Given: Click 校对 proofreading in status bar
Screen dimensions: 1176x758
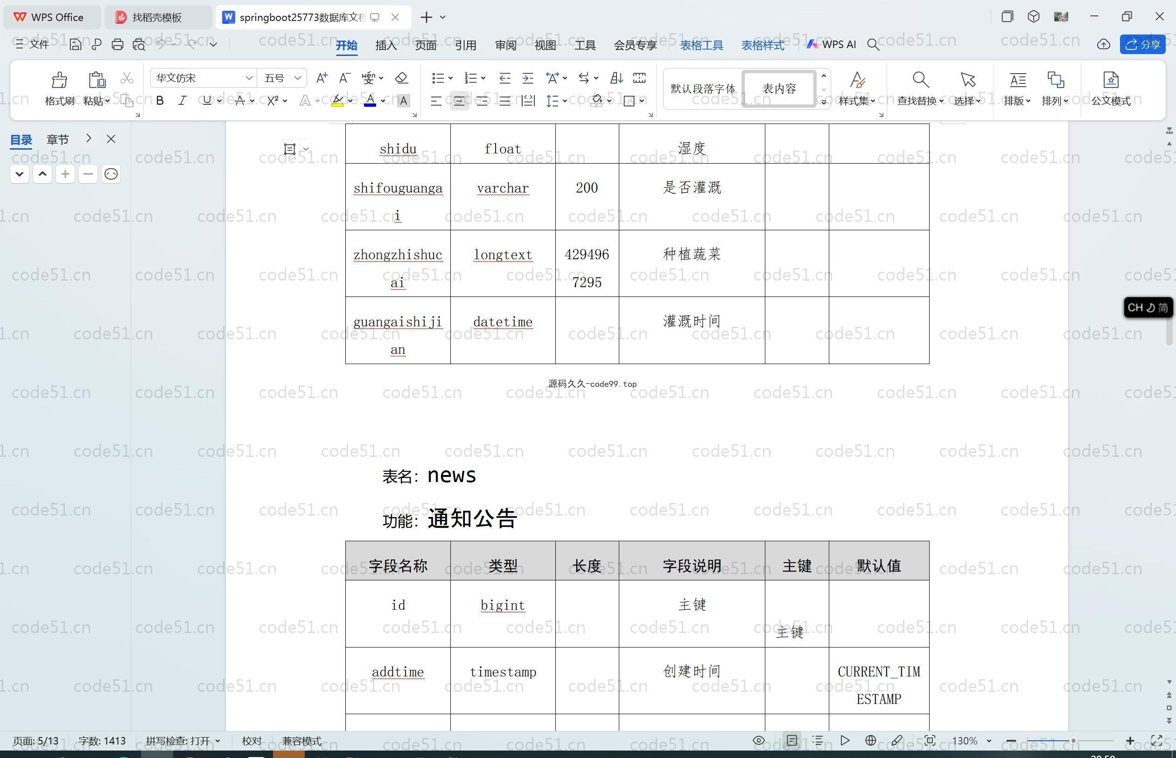Looking at the screenshot, I should [x=252, y=740].
